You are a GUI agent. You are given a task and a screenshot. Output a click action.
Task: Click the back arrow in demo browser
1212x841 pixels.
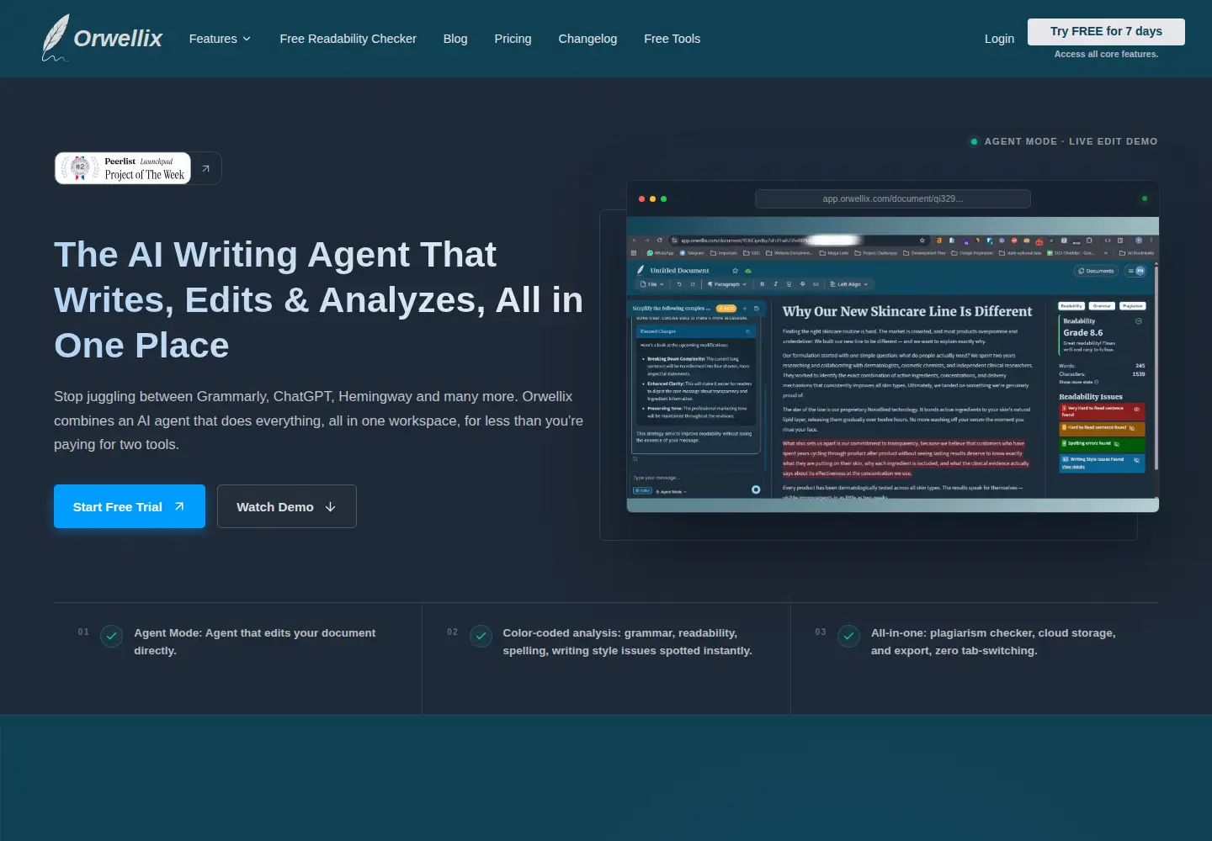635,241
